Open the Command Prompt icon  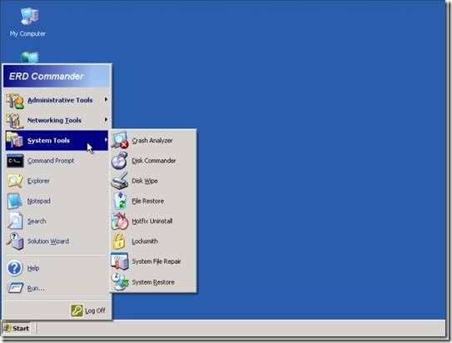(x=15, y=161)
